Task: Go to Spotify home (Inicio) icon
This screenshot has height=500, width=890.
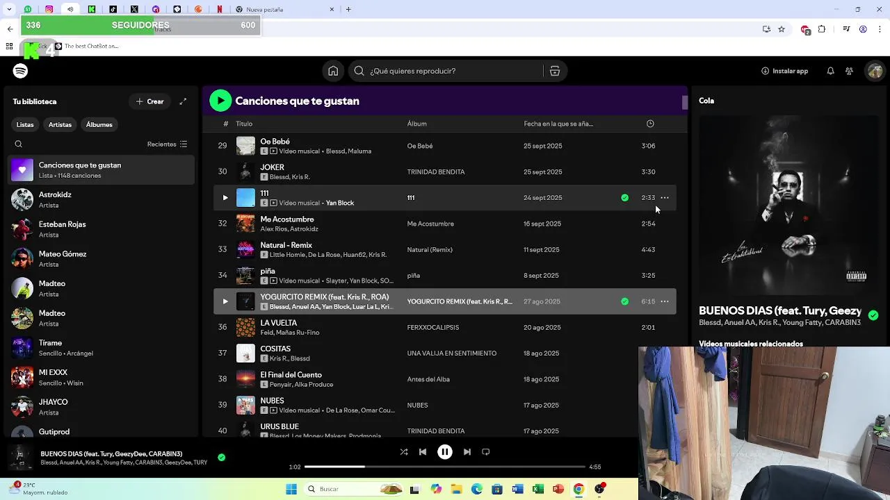Action: pyautogui.click(x=333, y=71)
